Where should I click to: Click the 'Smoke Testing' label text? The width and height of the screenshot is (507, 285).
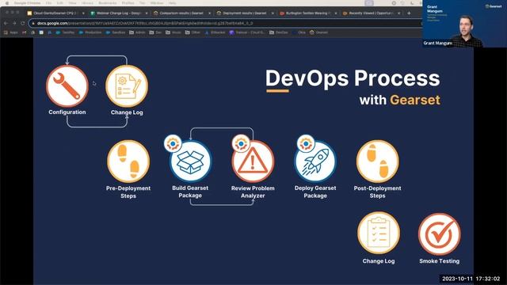440,261
